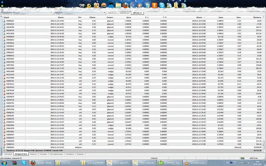This screenshot has height=166, width=266.
Task: Switch to Firefox DigiSeller window in taskbar
Action: [42, 163]
